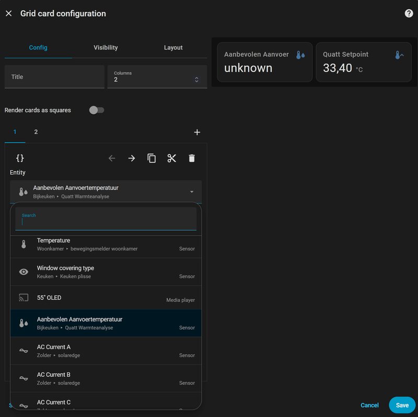Switch to the Visibility tab
Viewport: 418px width, 417px height.
click(106, 47)
